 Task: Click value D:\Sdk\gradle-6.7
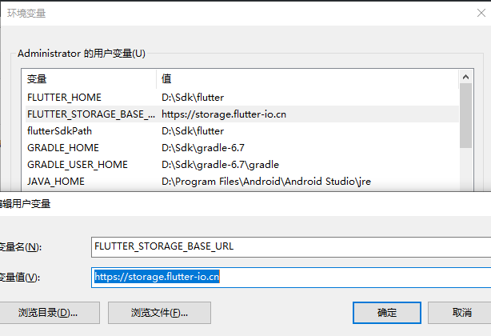203,148
